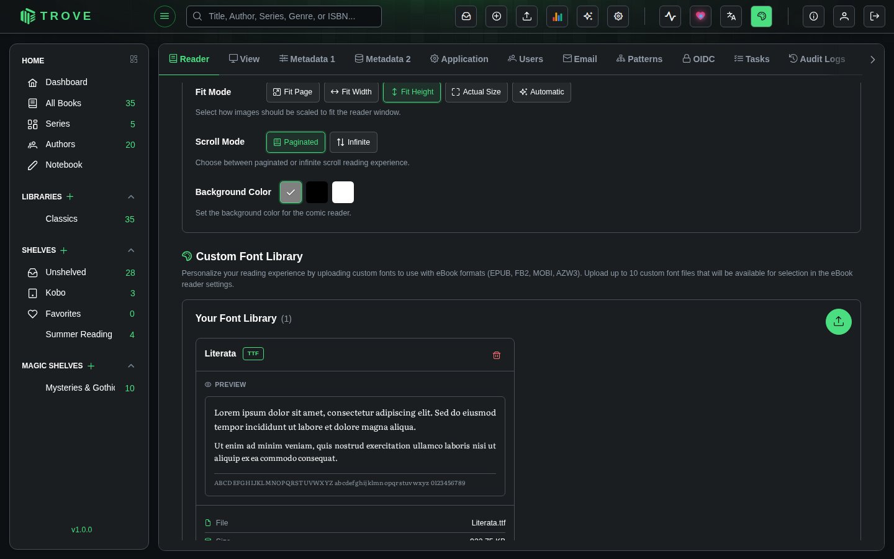Open Mysteries & Gothic magic shelf
The height and width of the screenshot is (559, 894).
(79, 388)
